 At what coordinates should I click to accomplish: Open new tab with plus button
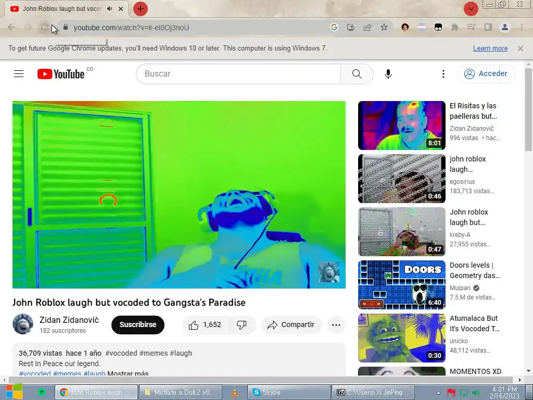141,9
